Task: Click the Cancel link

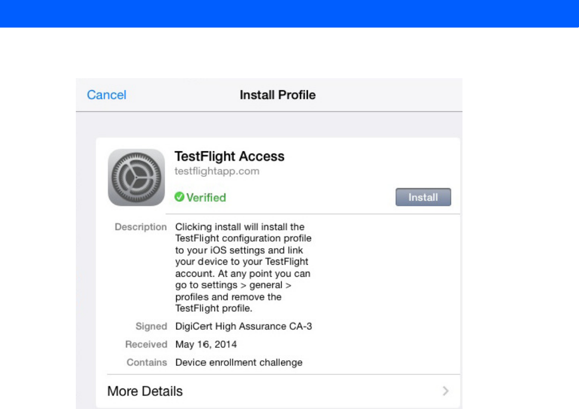Action: [106, 95]
